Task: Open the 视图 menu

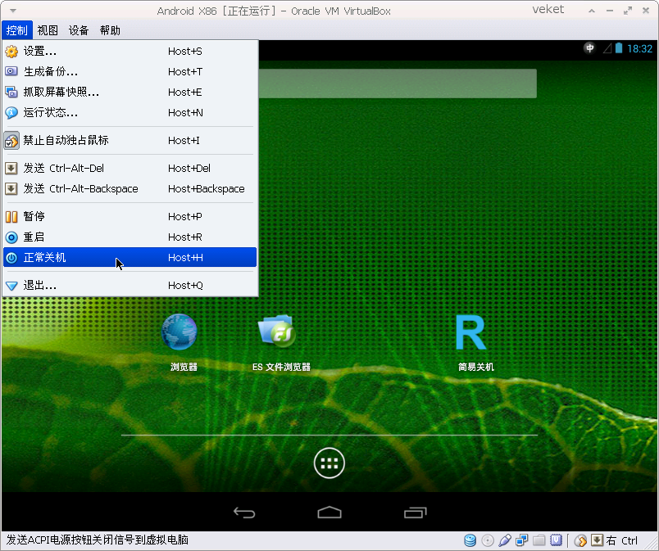Action: (x=48, y=30)
